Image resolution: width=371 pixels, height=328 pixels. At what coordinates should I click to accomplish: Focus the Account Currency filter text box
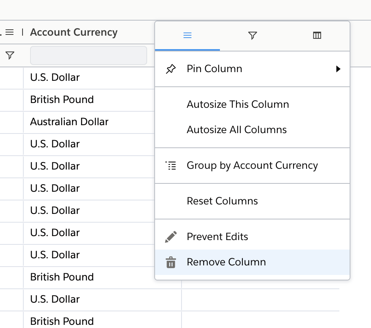tap(88, 55)
